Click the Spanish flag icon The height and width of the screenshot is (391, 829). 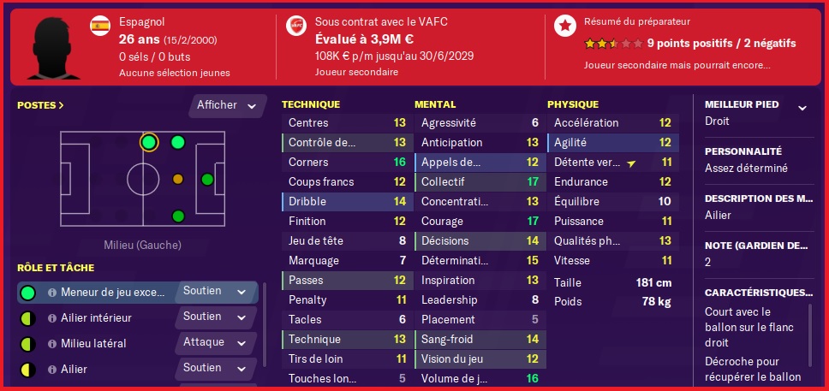click(x=100, y=26)
